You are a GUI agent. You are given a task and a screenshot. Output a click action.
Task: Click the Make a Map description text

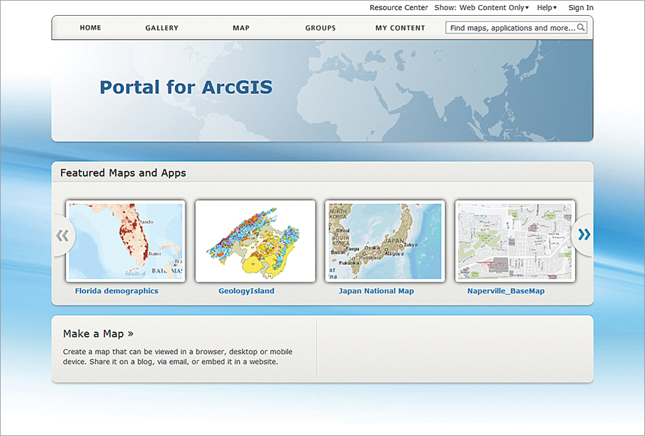tap(178, 357)
